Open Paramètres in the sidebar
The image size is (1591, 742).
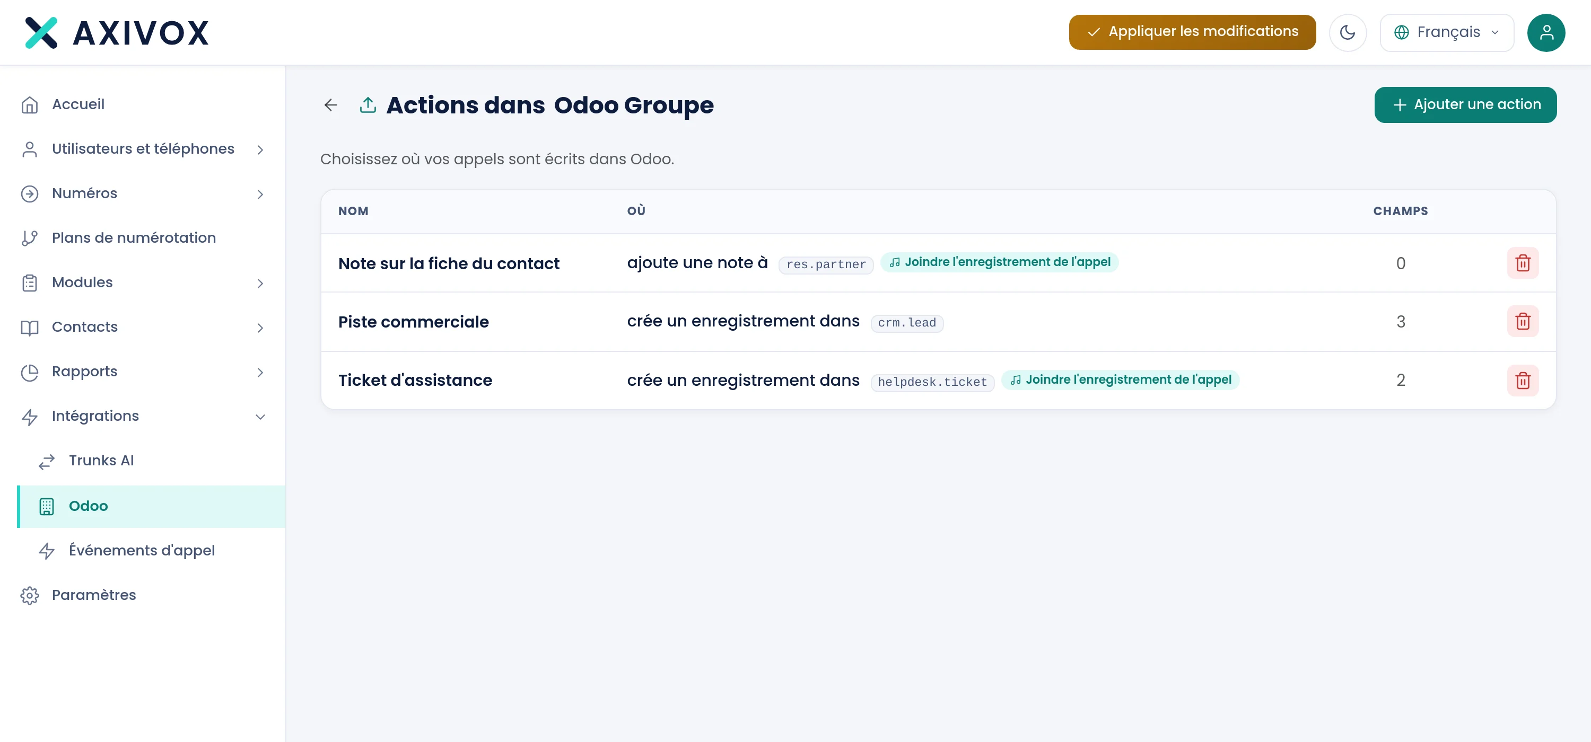tap(143, 595)
